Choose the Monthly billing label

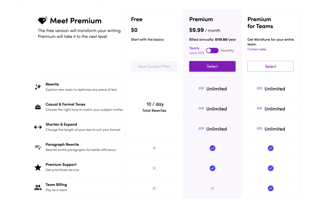tap(227, 50)
